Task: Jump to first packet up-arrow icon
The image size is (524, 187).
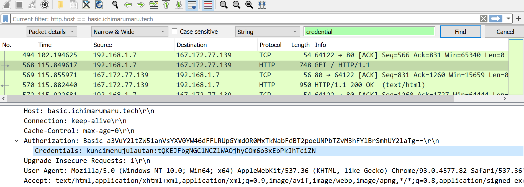Action: pos(166,5)
